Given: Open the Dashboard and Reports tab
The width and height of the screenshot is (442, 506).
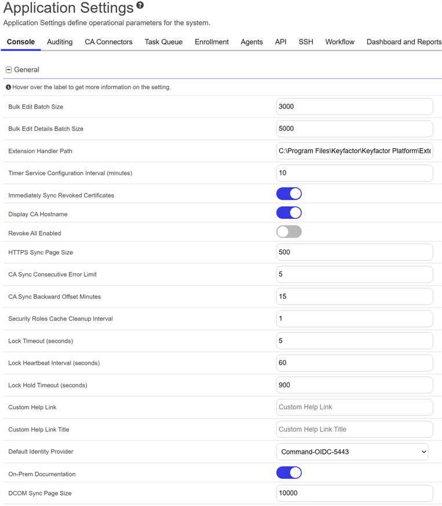Looking at the screenshot, I should pos(404,42).
